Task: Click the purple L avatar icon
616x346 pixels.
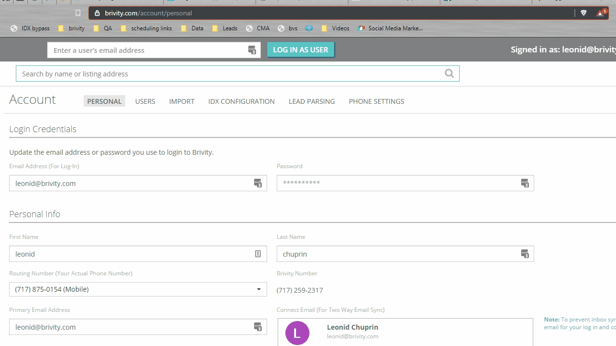Action: [297, 333]
